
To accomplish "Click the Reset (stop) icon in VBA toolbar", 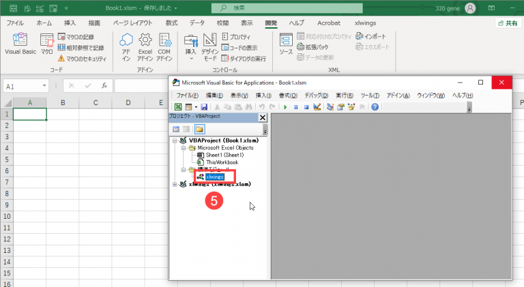I will (306, 107).
